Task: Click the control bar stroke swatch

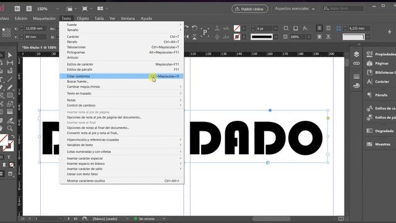Action: 236,37
